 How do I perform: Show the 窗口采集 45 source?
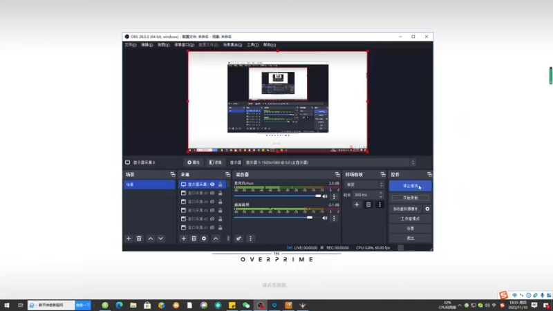212,194
